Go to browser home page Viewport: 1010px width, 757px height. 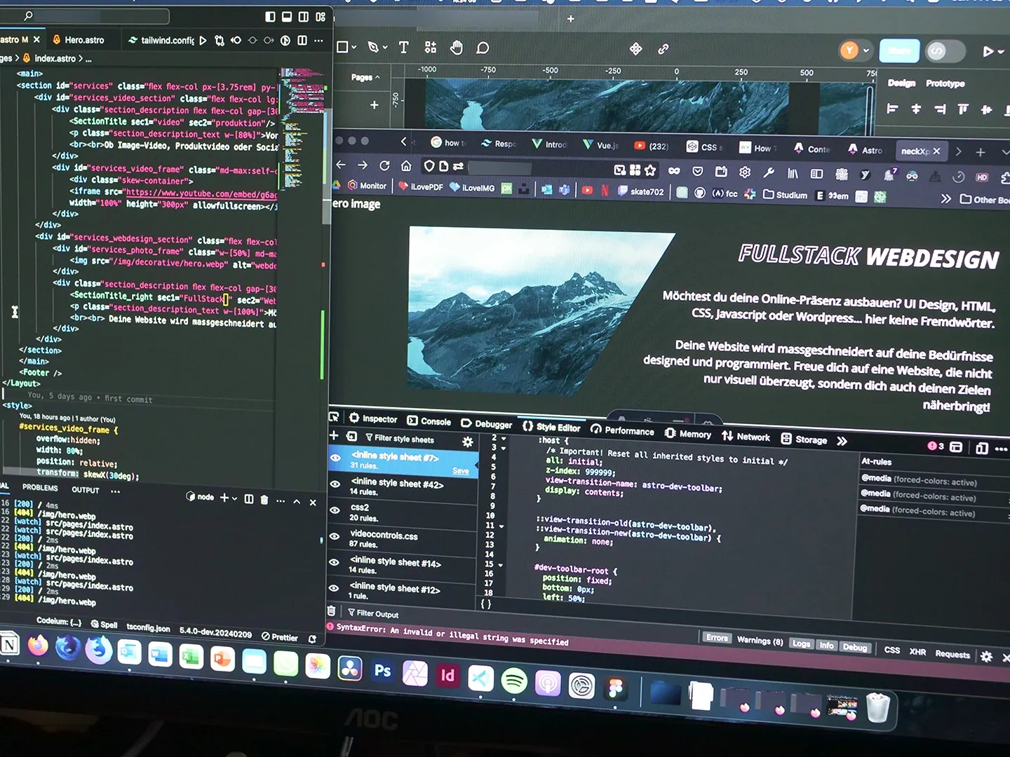pyautogui.click(x=406, y=166)
